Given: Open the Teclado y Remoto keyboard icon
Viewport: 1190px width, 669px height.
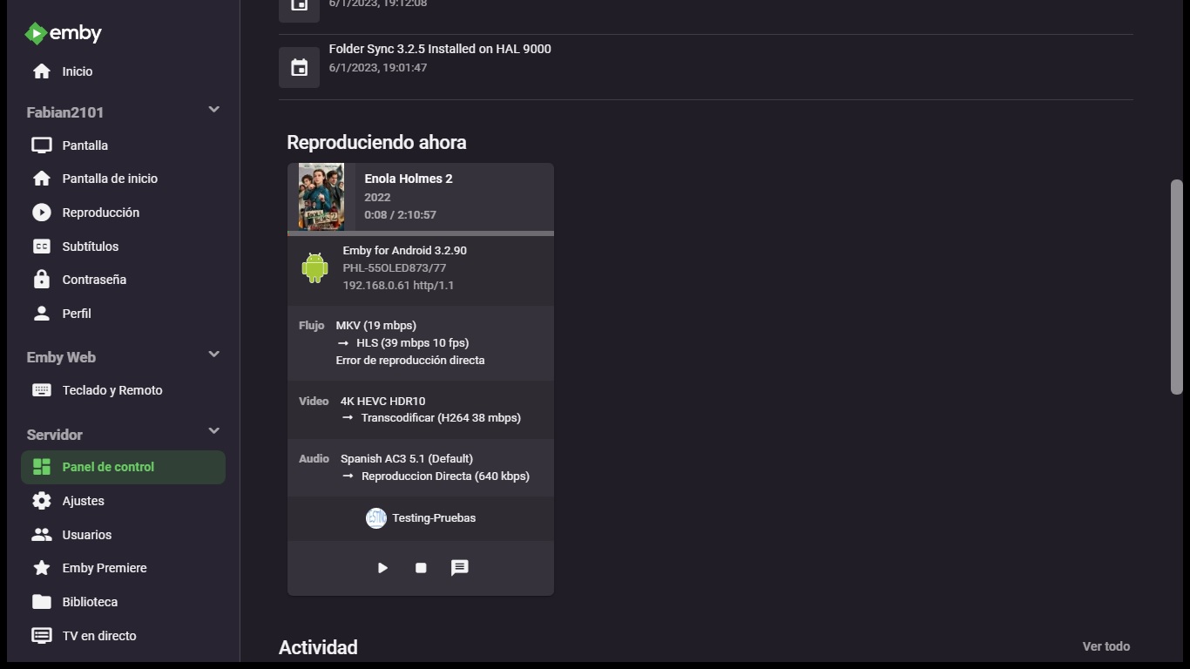Looking at the screenshot, I should [x=41, y=390].
